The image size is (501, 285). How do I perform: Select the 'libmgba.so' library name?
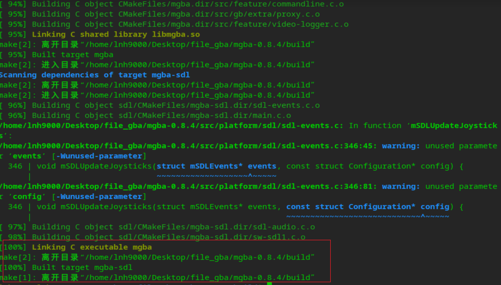[176, 35]
